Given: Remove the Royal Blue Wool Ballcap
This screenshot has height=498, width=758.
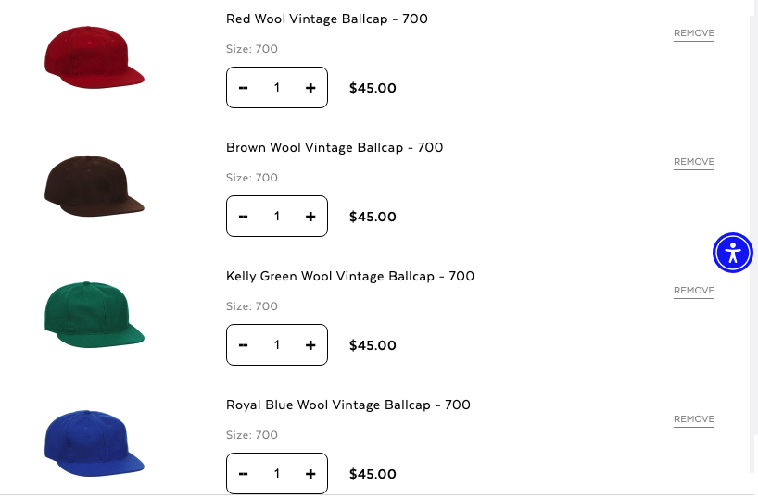Looking at the screenshot, I should [693, 419].
